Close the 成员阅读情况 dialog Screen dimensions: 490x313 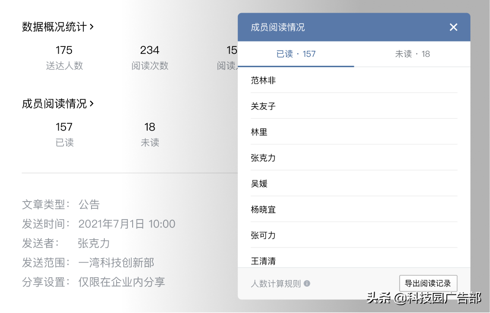pos(454,27)
